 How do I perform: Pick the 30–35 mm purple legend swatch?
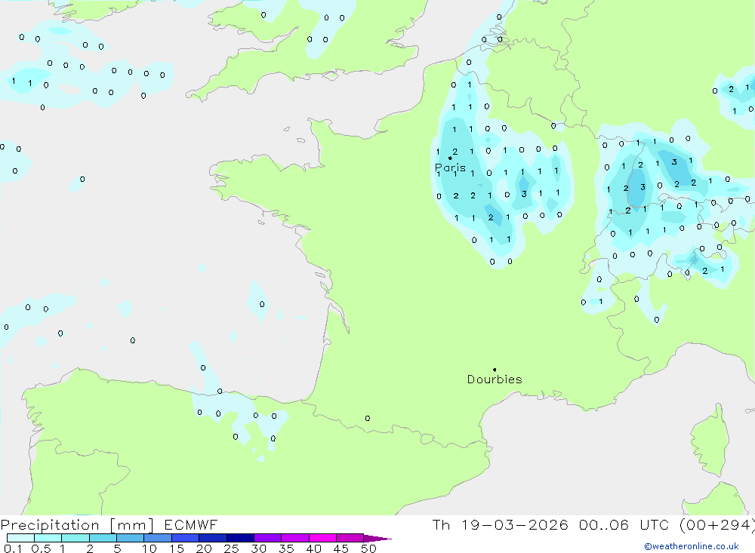coord(268,538)
